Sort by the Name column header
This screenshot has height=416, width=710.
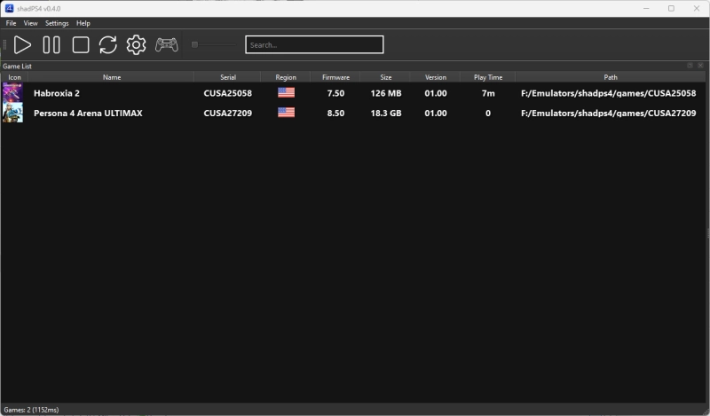(x=112, y=77)
